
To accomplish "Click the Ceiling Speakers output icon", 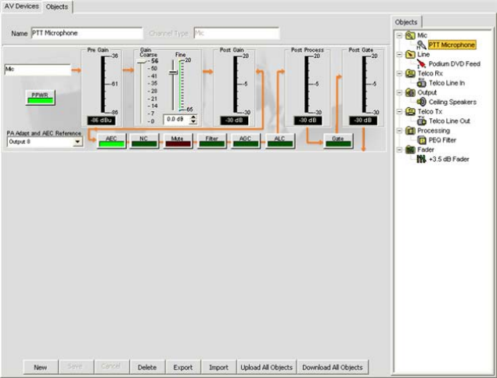I will [420, 102].
